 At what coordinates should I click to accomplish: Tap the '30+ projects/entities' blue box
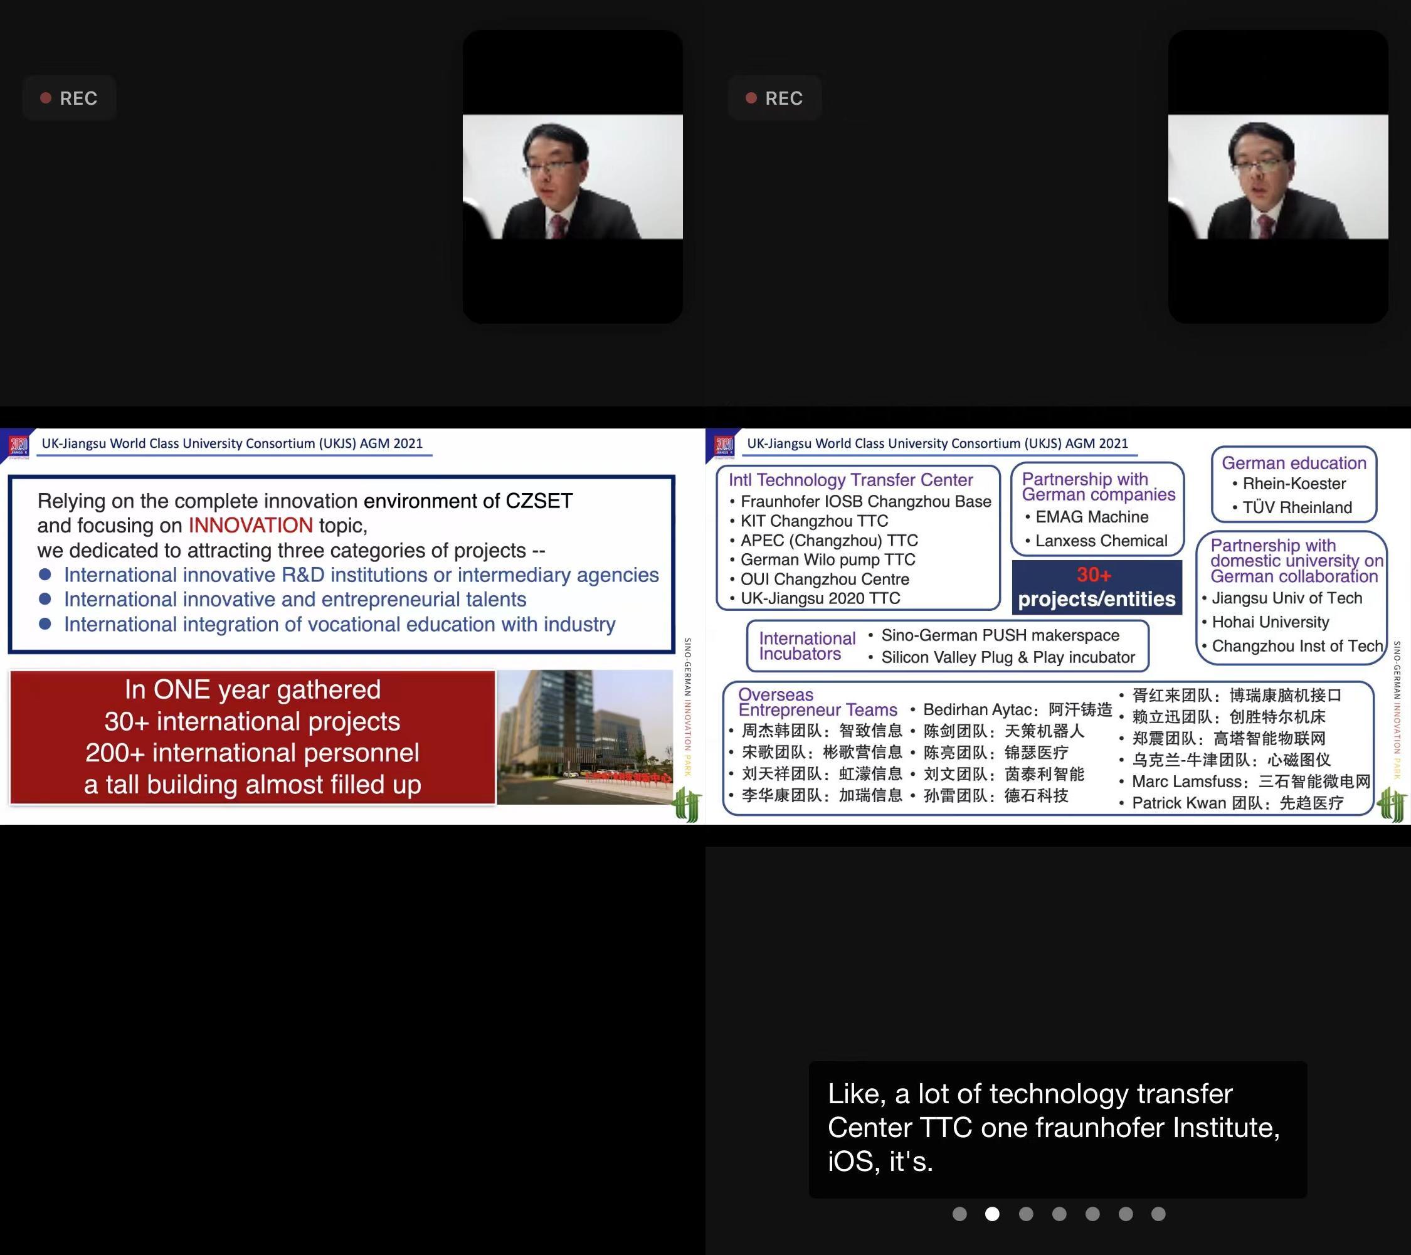(x=1096, y=588)
